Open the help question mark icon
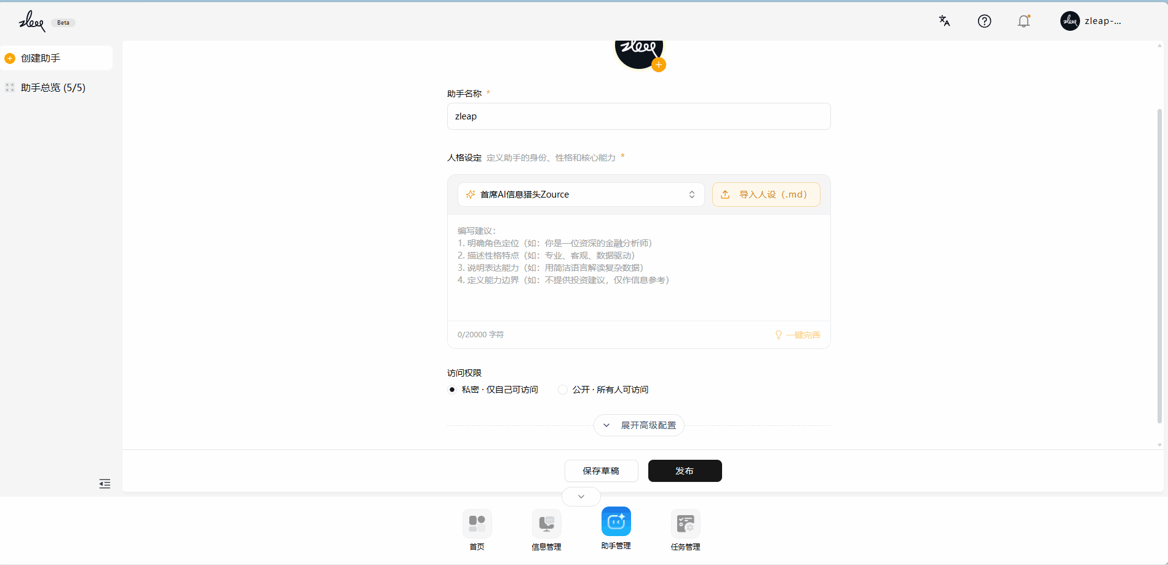Viewport: 1168px width, 565px height. pyautogui.click(x=984, y=21)
